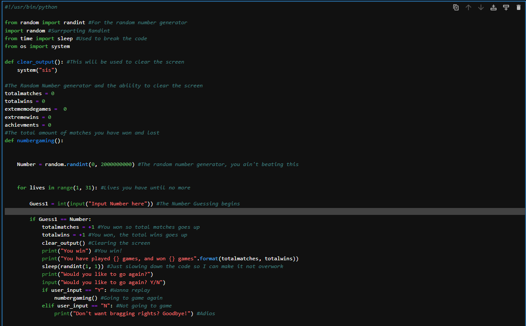Click the "totalwins = +1" statement
The image size is (526, 326).
click(x=64, y=235)
